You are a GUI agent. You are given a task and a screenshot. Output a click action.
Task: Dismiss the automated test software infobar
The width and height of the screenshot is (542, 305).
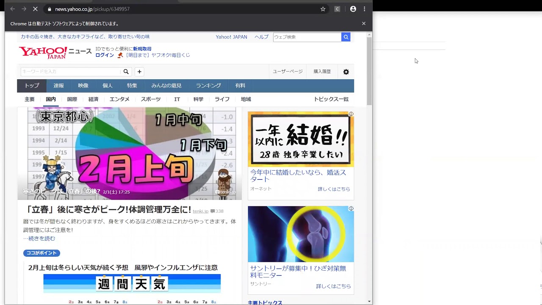(x=364, y=24)
